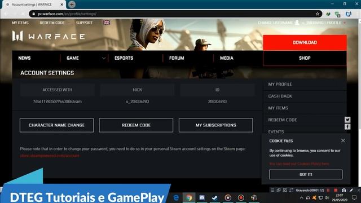
Task: Click CHANGE USERNAME in header
Action: point(275,23)
